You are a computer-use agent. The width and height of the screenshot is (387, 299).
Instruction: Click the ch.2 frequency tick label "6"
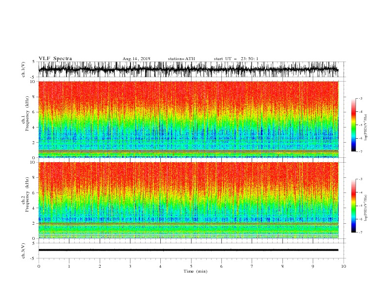coord(34,192)
